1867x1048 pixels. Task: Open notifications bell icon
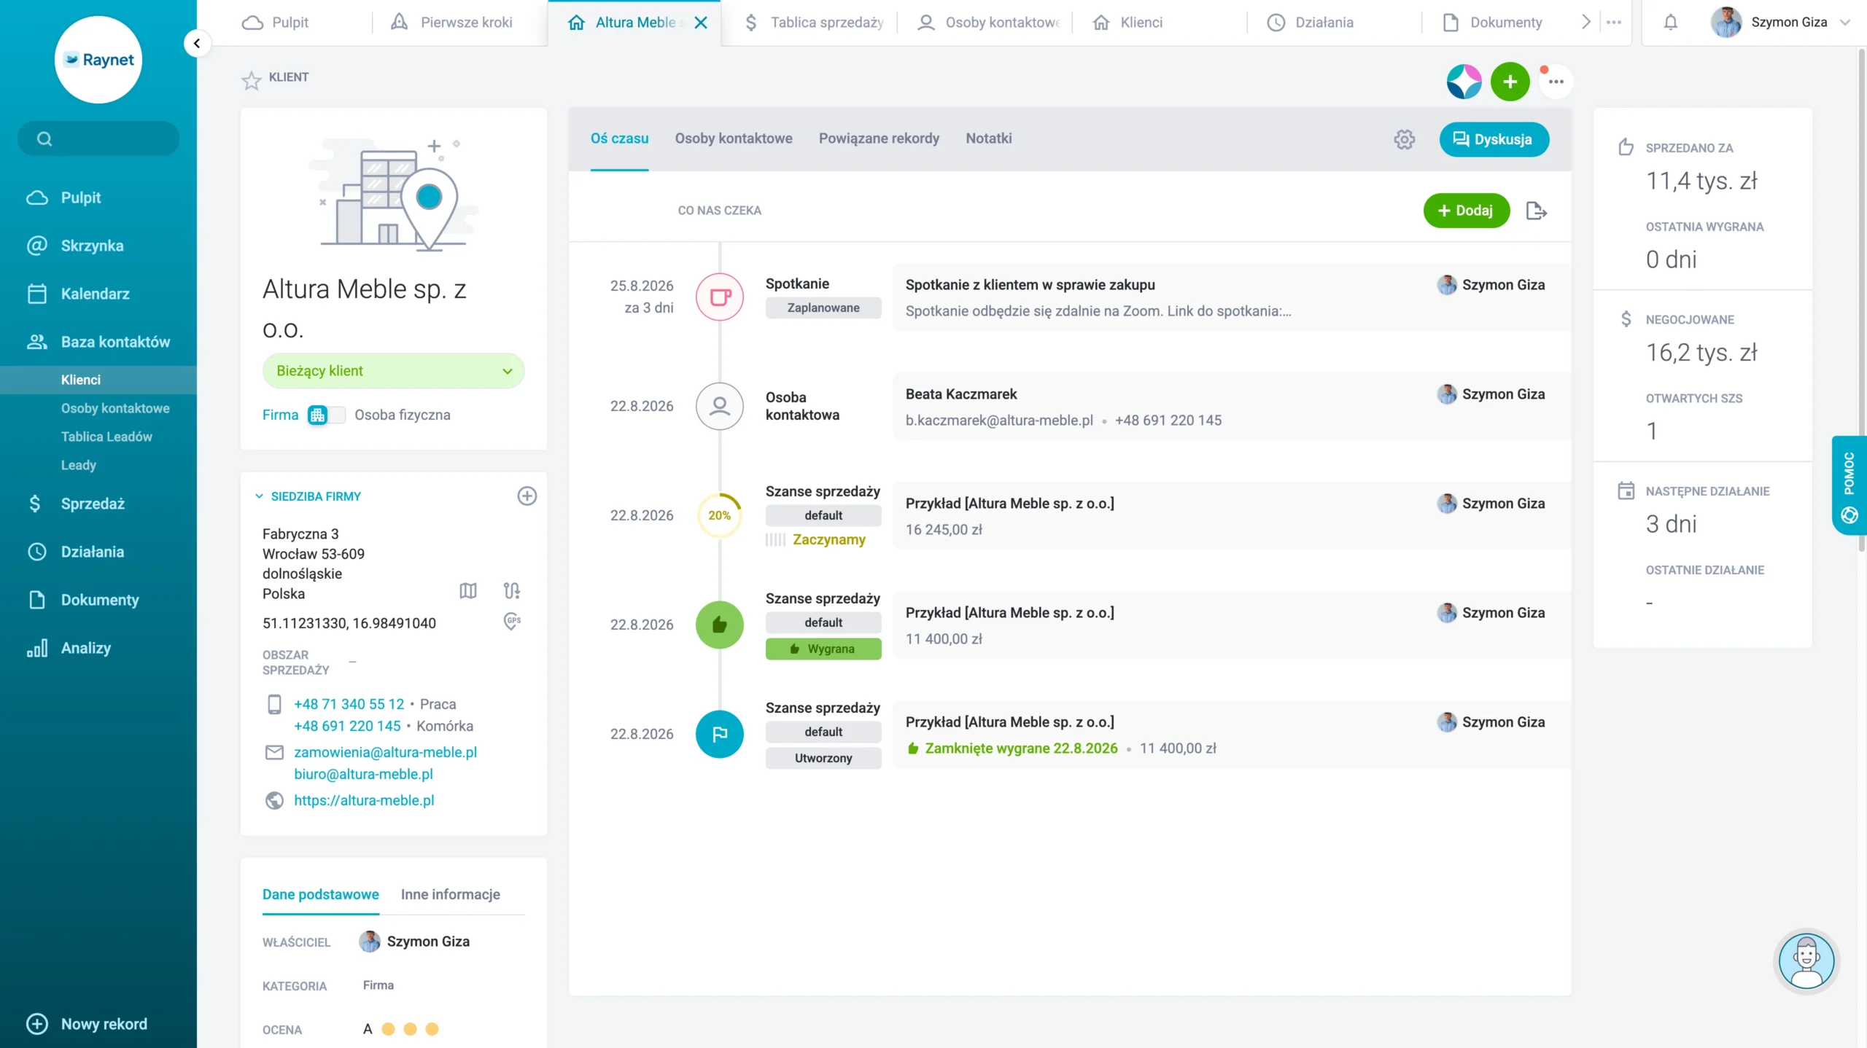tap(1670, 23)
